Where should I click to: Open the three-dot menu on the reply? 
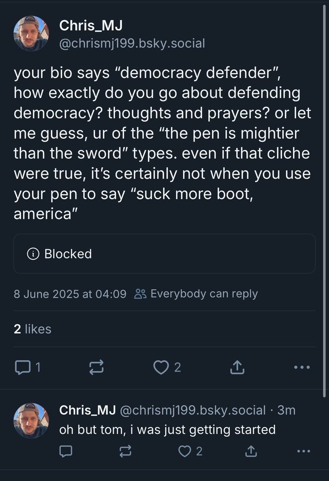[303, 451]
